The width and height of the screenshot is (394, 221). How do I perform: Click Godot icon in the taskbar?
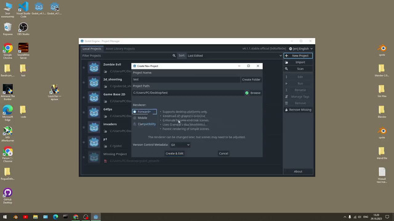pyautogui.click(x=96, y=217)
